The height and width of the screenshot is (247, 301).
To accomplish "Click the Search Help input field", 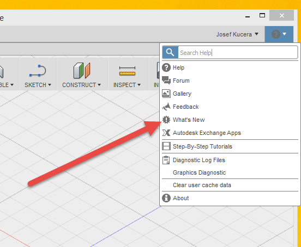I will (x=238, y=52).
